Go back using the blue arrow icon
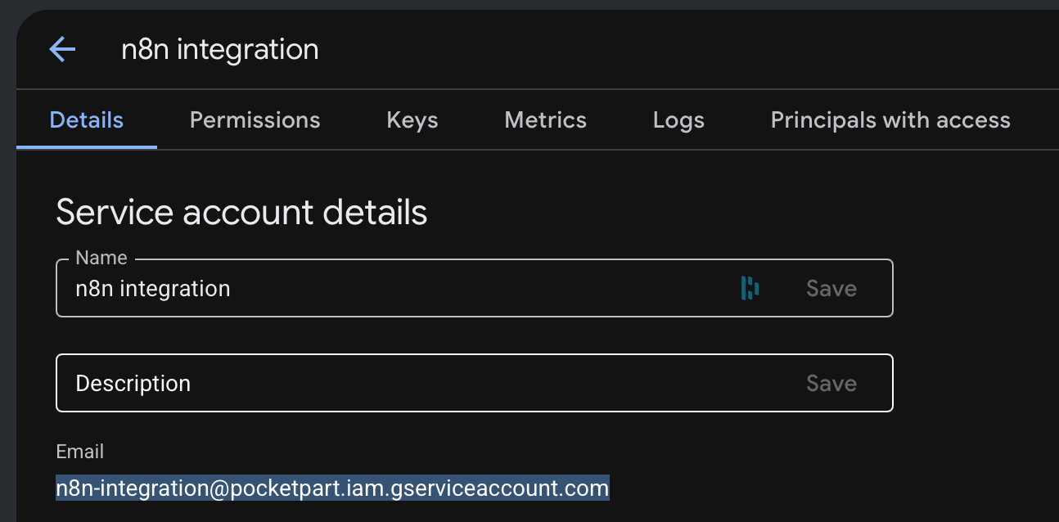The width and height of the screenshot is (1059, 522). tap(62, 49)
